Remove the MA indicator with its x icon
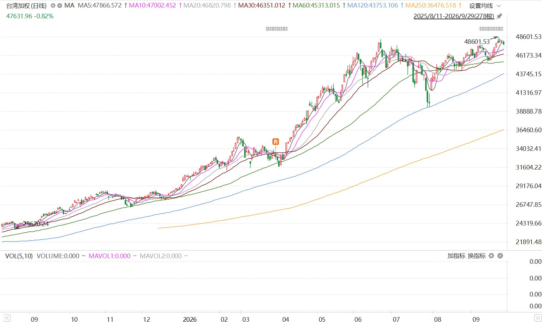This screenshot has width=542, height=322. (x=60, y=6)
